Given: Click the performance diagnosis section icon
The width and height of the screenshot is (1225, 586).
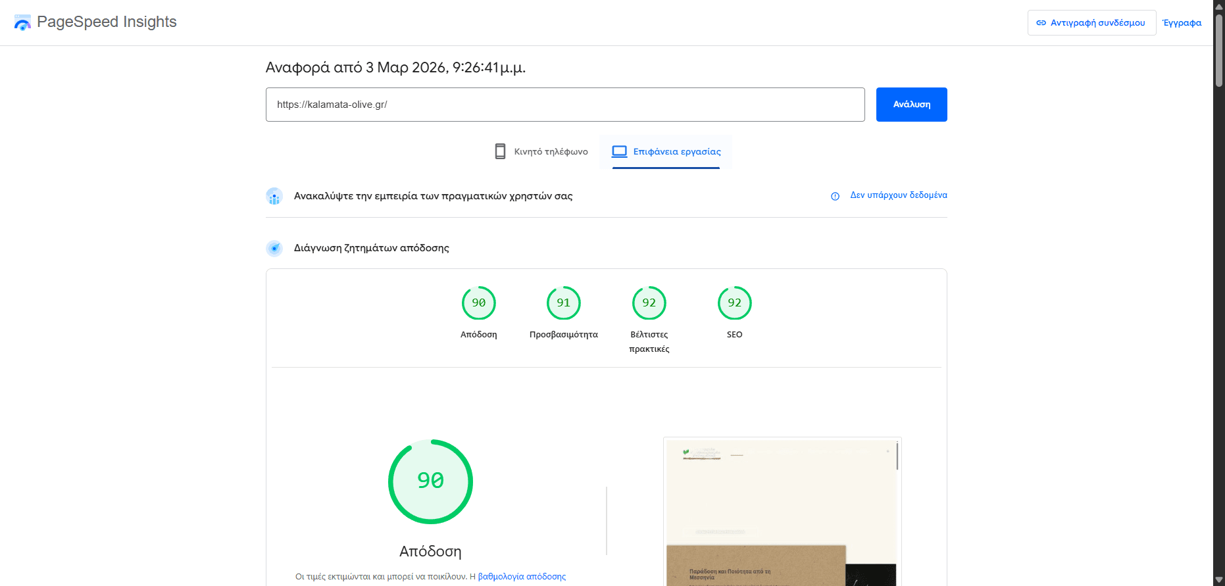Looking at the screenshot, I should pyautogui.click(x=274, y=248).
